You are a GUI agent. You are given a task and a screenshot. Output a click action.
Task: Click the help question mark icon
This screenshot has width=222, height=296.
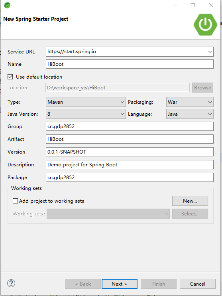[x=11, y=283]
